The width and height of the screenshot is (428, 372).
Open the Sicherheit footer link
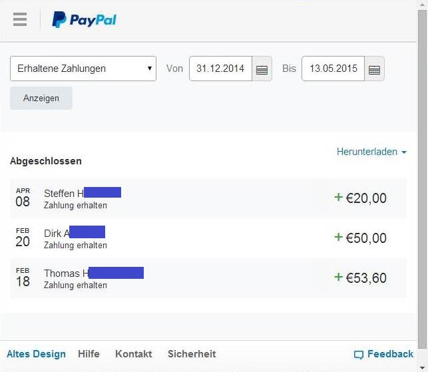pos(192,354)
